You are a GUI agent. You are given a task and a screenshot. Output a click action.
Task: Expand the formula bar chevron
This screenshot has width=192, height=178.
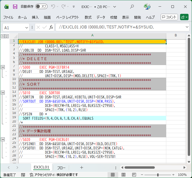[x=187, y=27]
